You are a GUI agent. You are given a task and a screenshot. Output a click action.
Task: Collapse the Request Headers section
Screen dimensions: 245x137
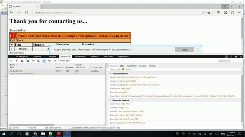(x=111, y=73)
